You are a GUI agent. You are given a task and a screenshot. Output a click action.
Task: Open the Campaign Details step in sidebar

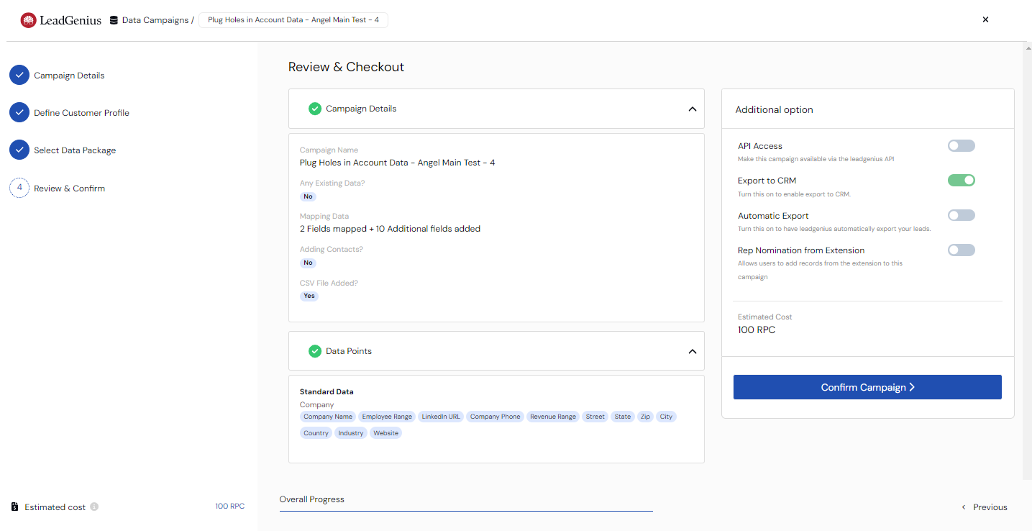pos(69,76)
